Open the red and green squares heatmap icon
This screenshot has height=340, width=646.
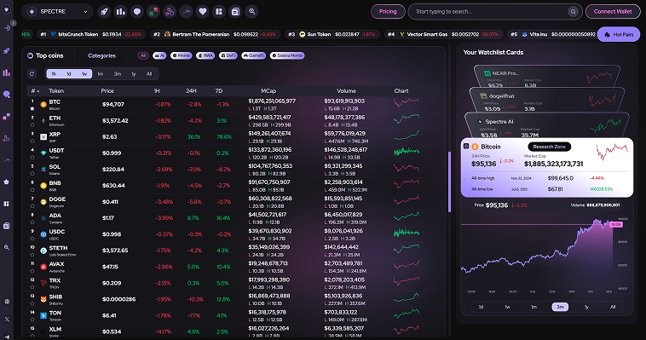[x=153, y=12]
